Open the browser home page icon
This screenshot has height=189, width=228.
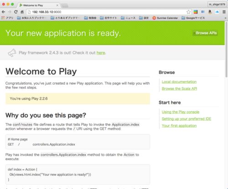[22, 12]
